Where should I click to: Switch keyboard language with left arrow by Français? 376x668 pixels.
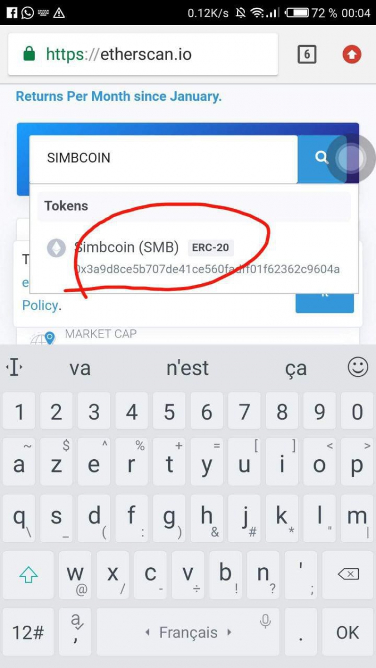(148, 632)
